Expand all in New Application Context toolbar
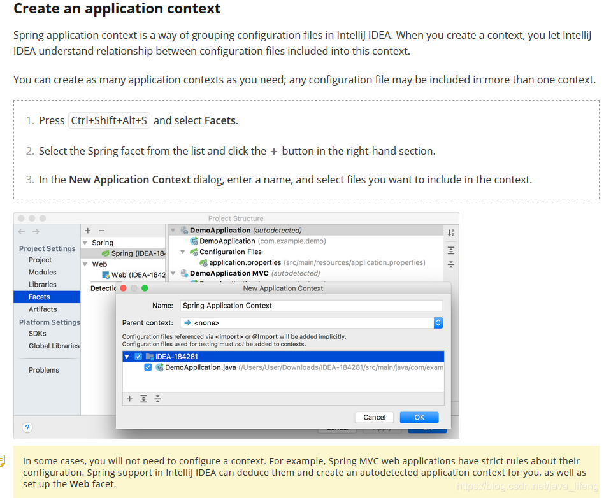The height and width of the screenshot is (498, 604). pyautogui.click(x=144, y=399)
